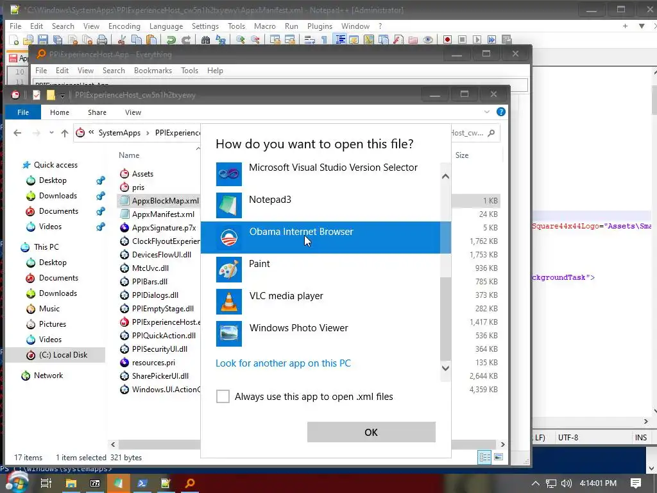
Task: Confirm with the OK button
Action: [371, 432]
